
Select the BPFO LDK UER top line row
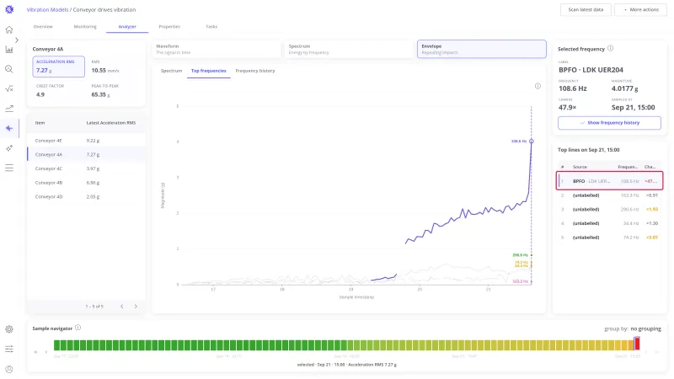(x=609, y=181)
